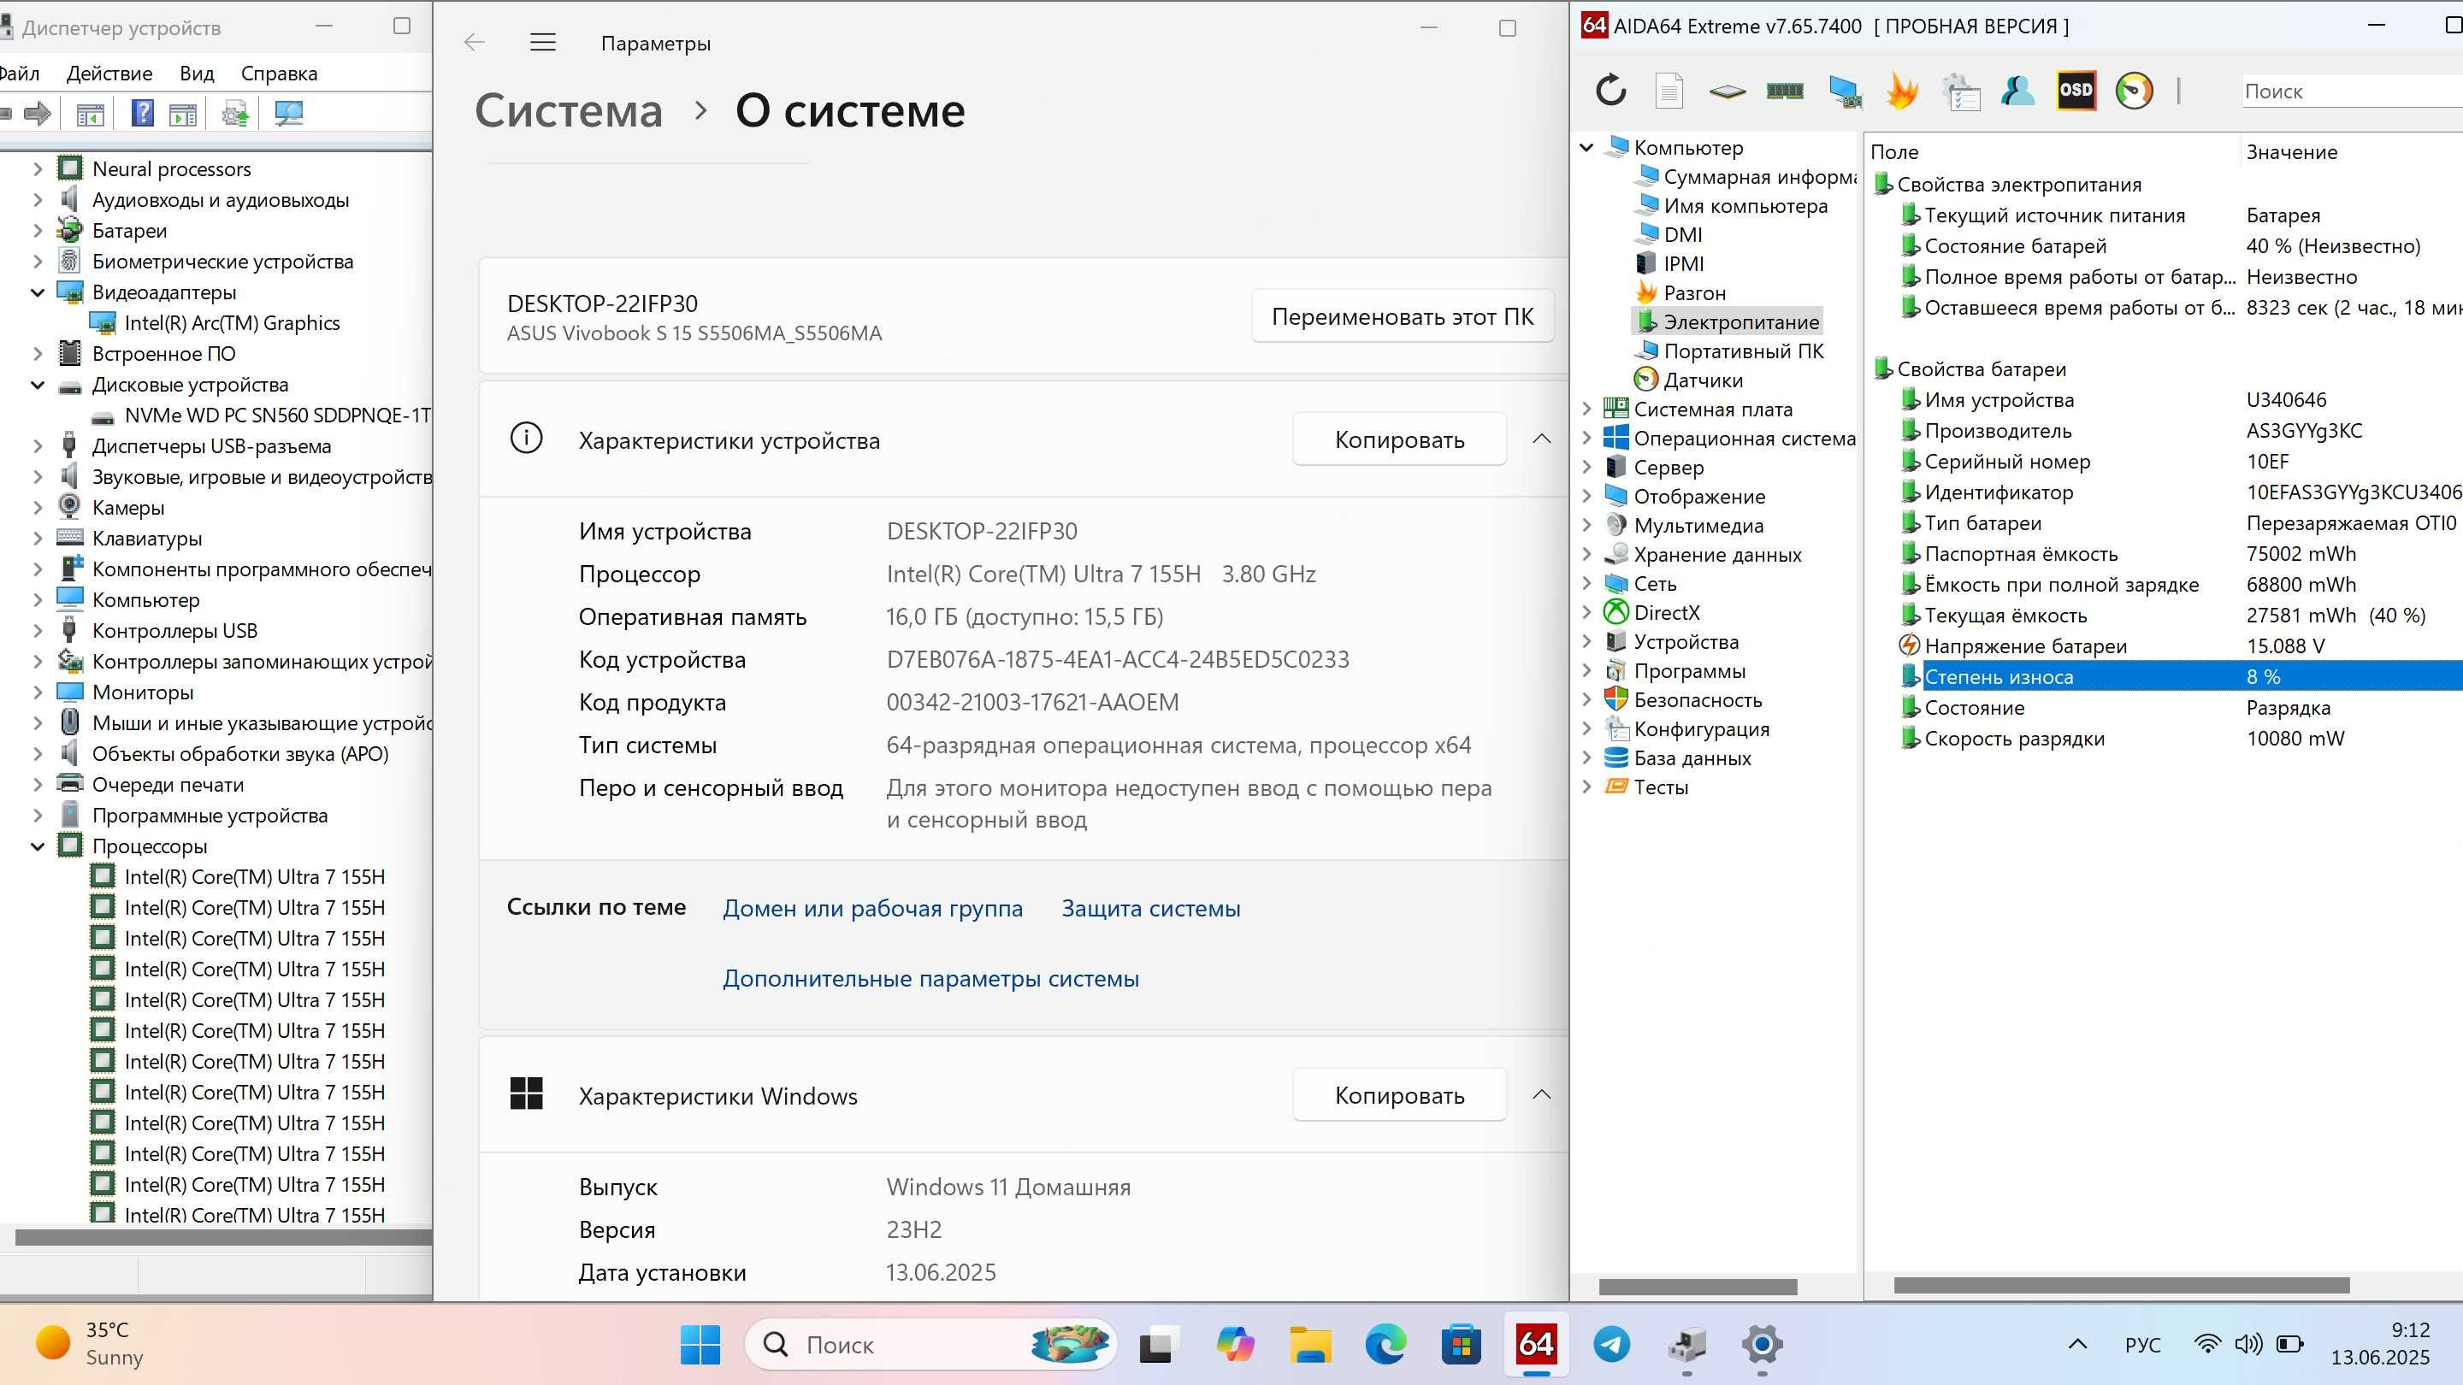Click the Переименовать этот ПК button
Viewport: 2463px width, 1385px height.
click(1403, 316)
